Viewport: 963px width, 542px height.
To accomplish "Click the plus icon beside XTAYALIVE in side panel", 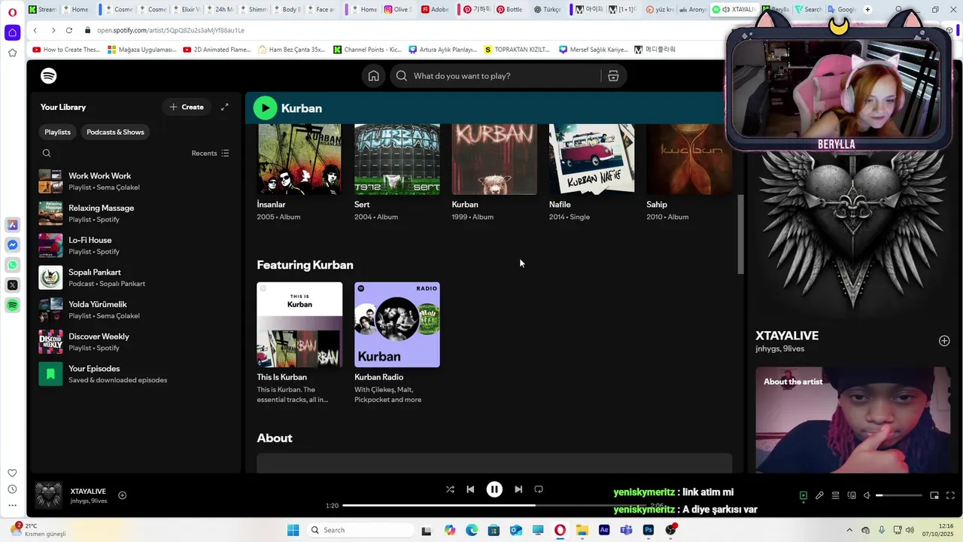I will click(944, 341).
